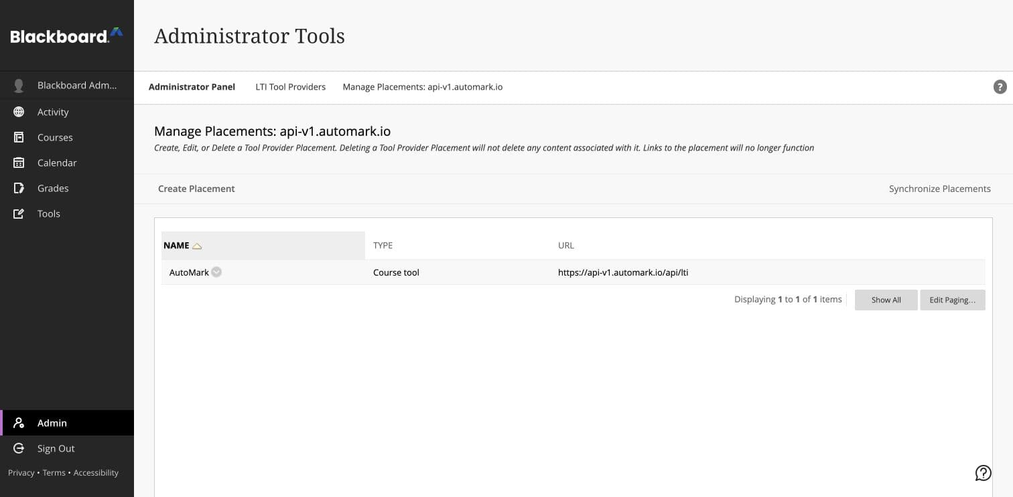Open Grades in the sidebar
The image size is (1013, 497).
point(53,188)
